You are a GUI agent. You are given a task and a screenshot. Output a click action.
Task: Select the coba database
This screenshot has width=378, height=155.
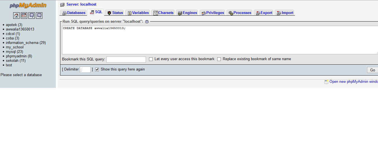click(x=13, y=38)
